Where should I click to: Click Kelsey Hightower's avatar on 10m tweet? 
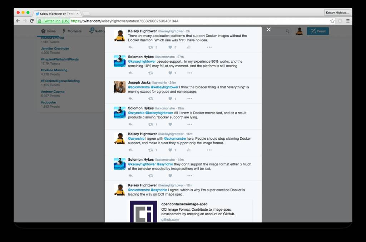[119, 190]
